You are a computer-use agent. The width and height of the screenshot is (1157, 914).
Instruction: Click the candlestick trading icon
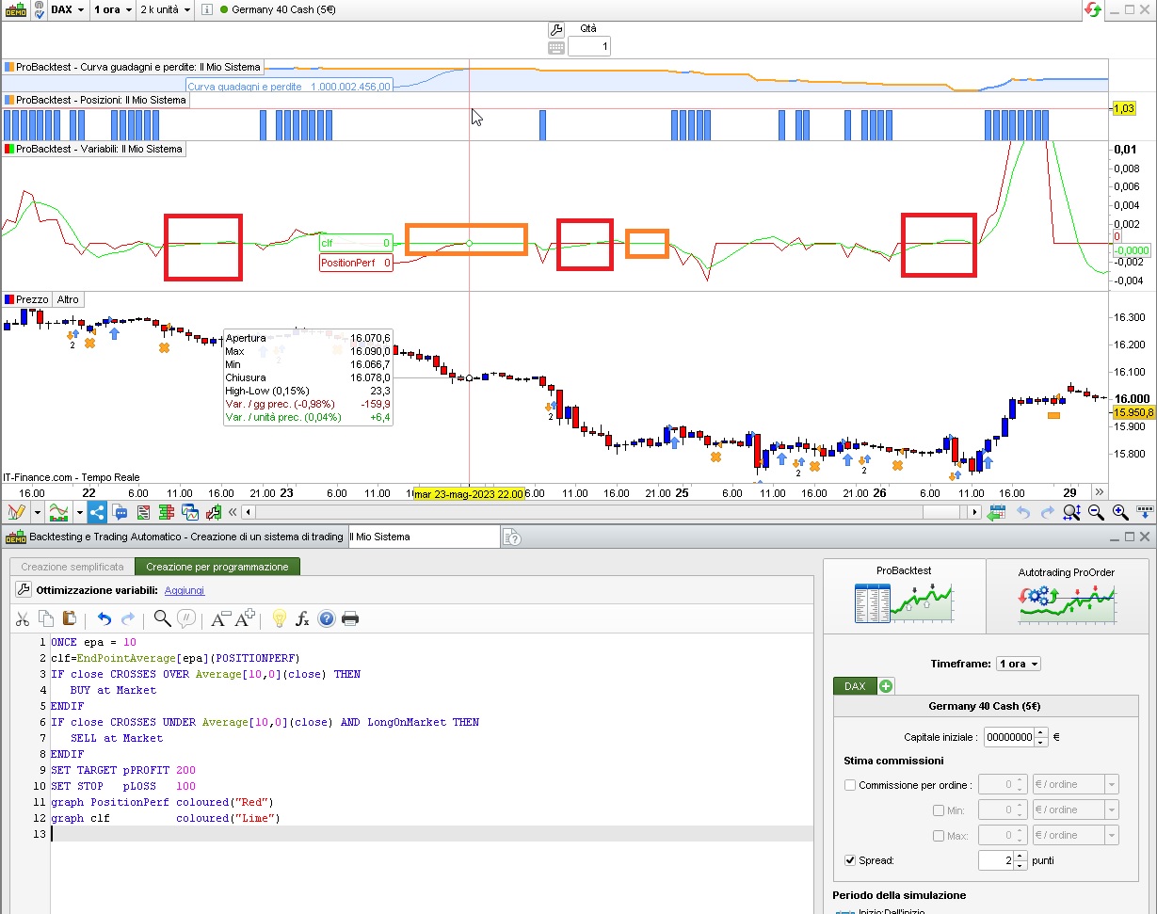[213, 513]
